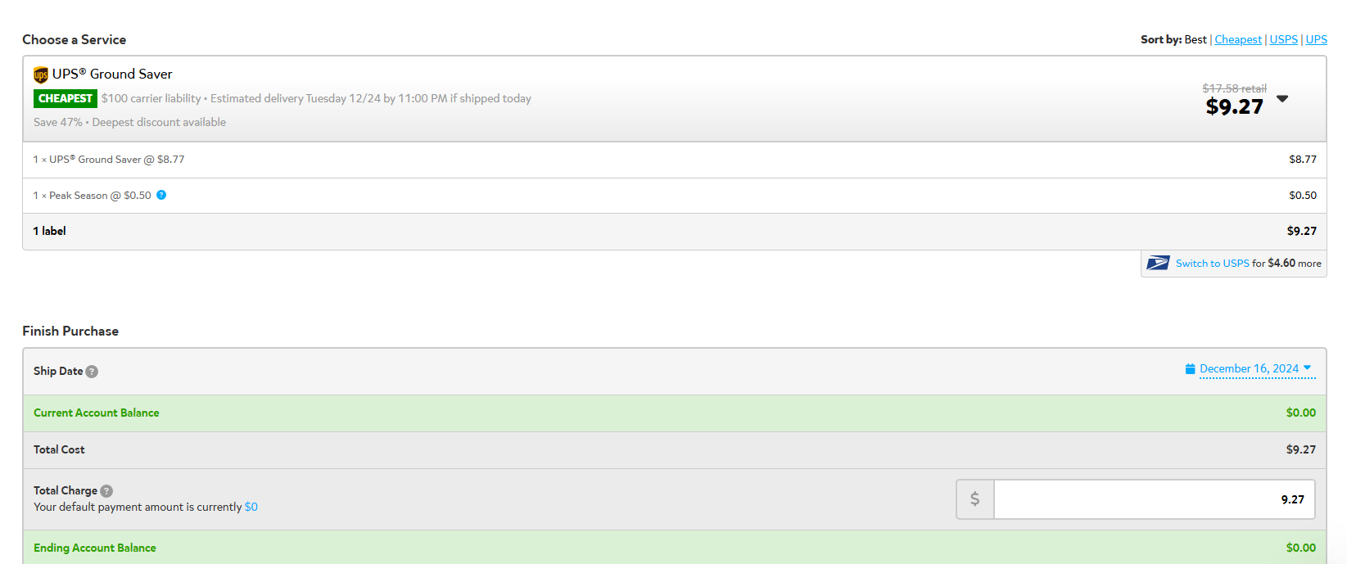Click the 1 label total row
Image resolution: width=1347 pixels, height=564 pixels.
675,232
